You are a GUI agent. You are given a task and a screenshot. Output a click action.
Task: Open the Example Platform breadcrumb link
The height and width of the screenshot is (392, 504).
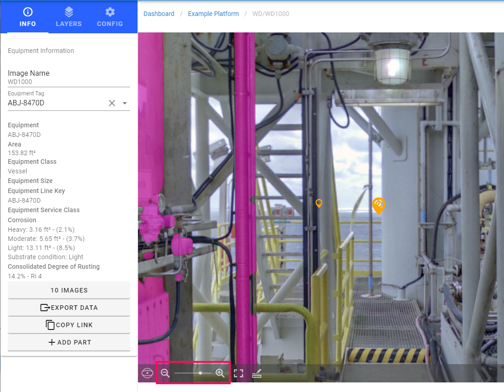point(213,14)
